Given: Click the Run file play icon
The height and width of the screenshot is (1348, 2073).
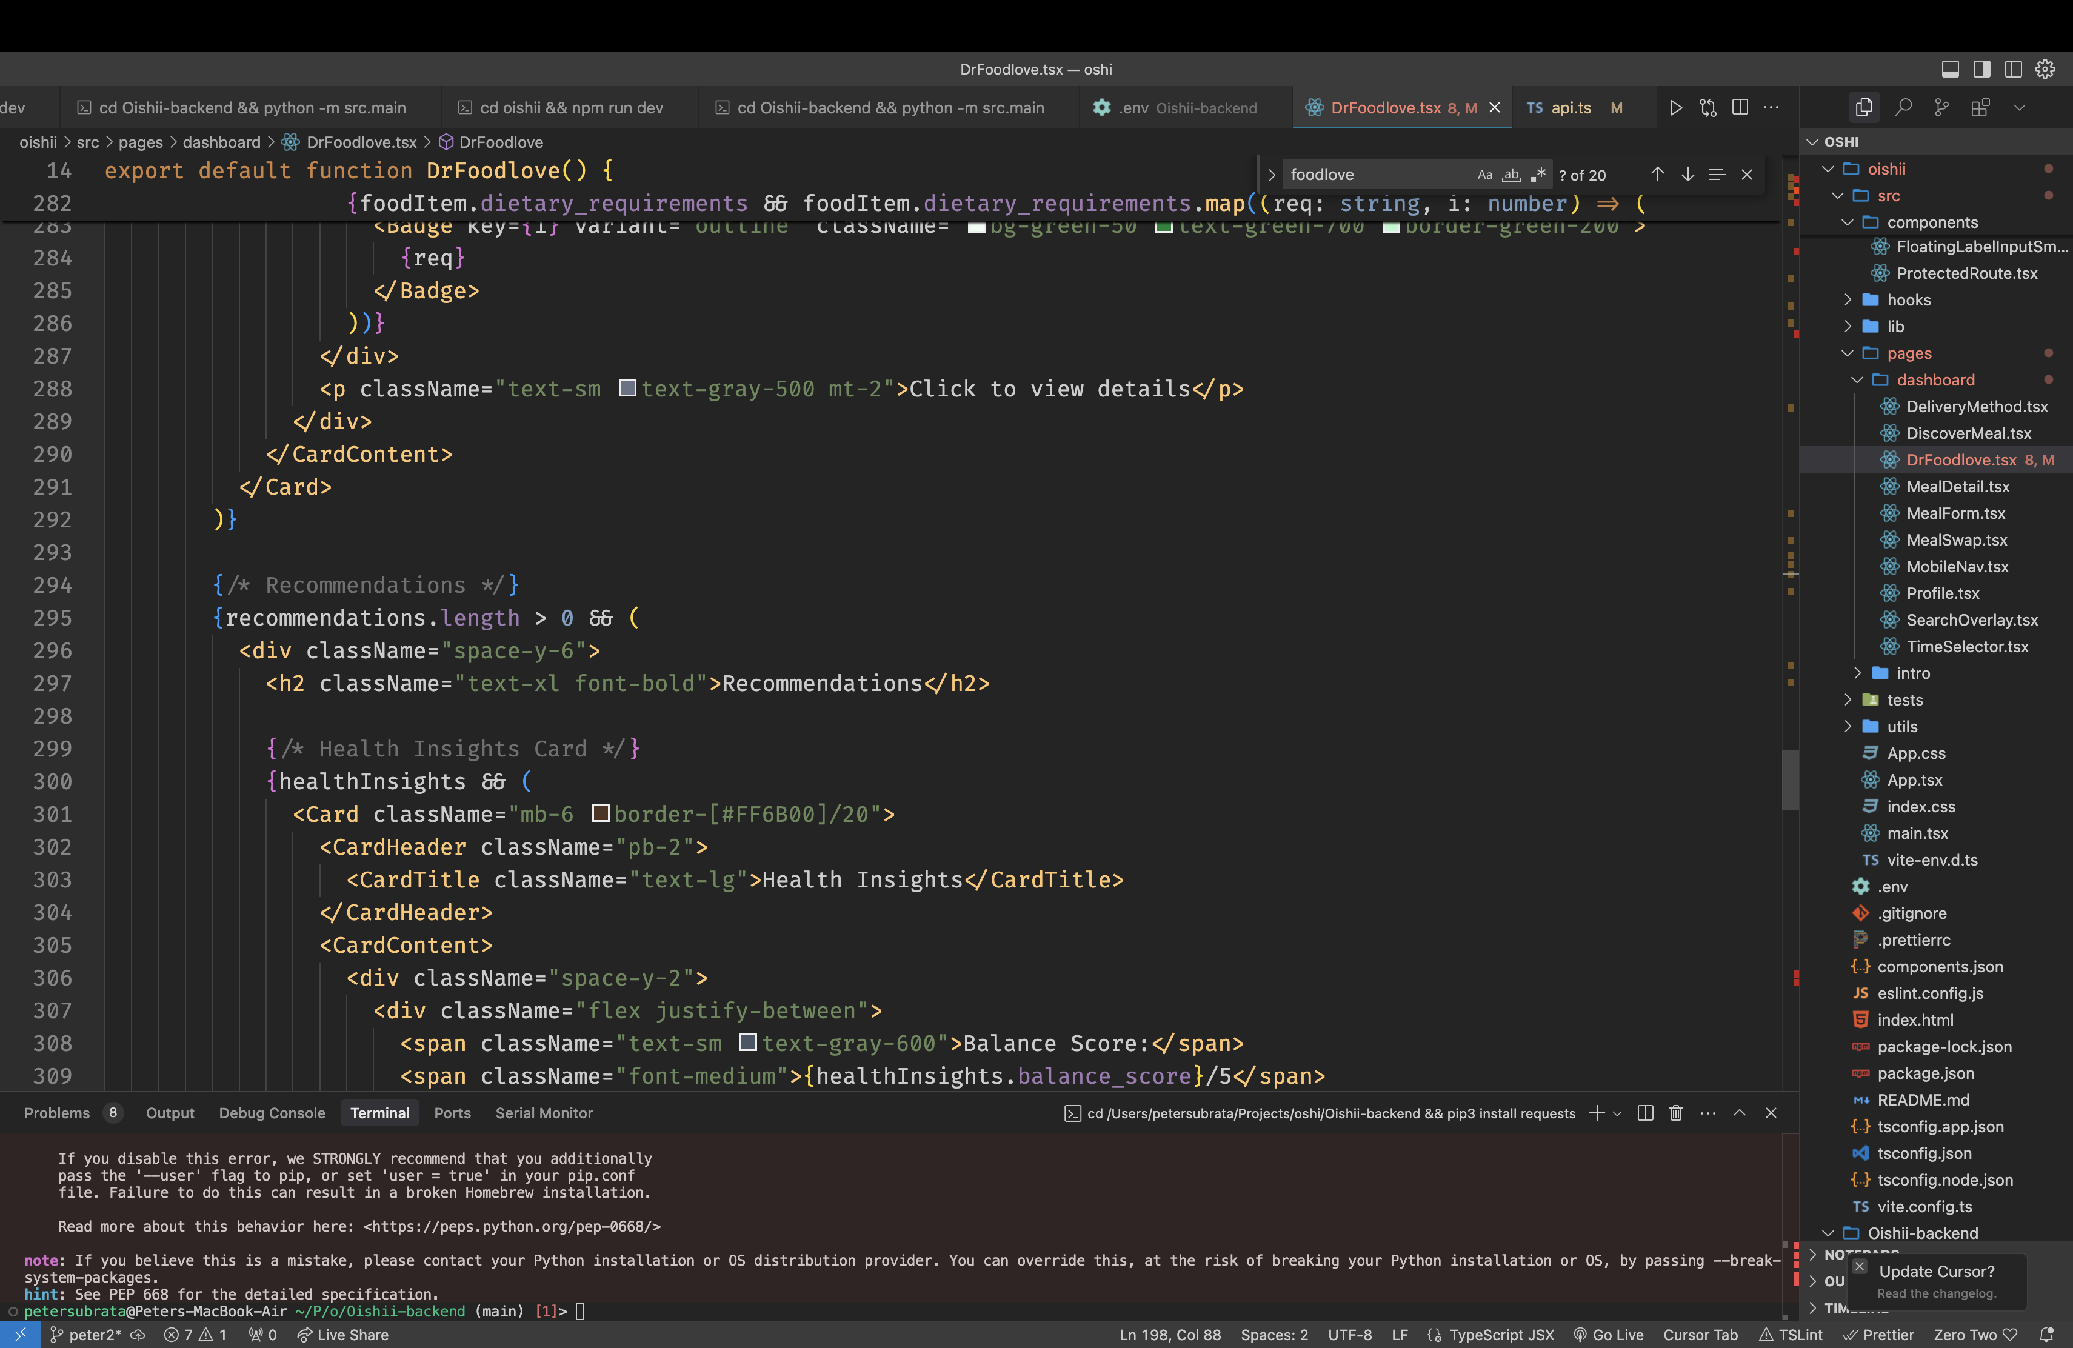Looking at the screenshot, I should point(1675,108).
